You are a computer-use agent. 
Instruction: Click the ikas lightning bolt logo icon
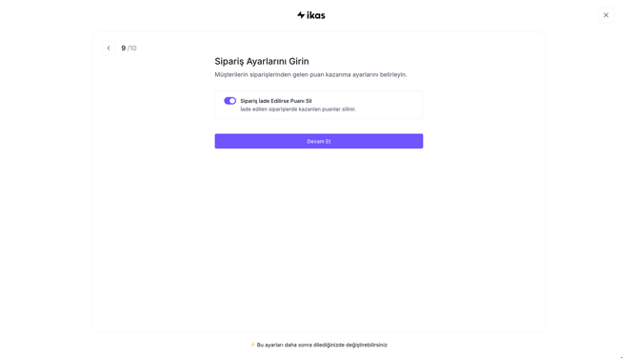click(x=301, y=15)
